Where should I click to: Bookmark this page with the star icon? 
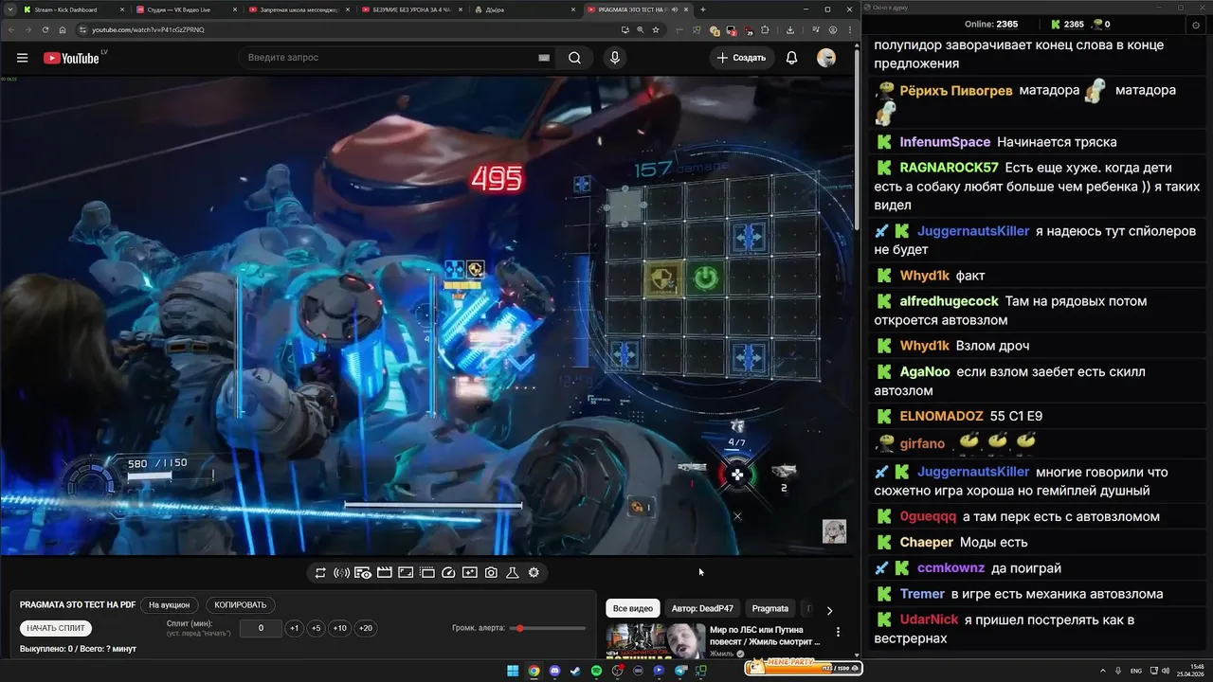coord(656,29)
